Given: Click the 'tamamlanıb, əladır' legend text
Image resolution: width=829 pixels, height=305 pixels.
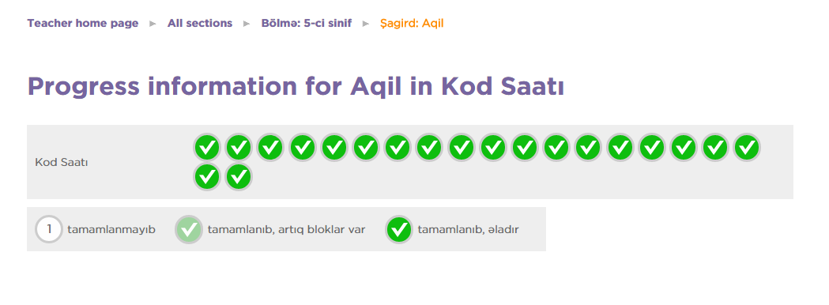Looking at the screenshot, I should [x=468, y=230].
